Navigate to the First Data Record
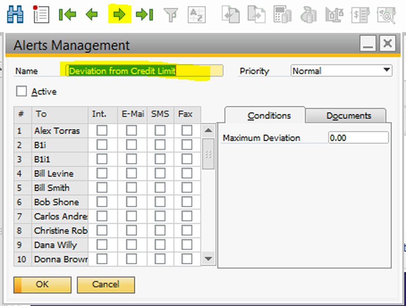Screen dimensions: 406x306 [x=68, y=14]
